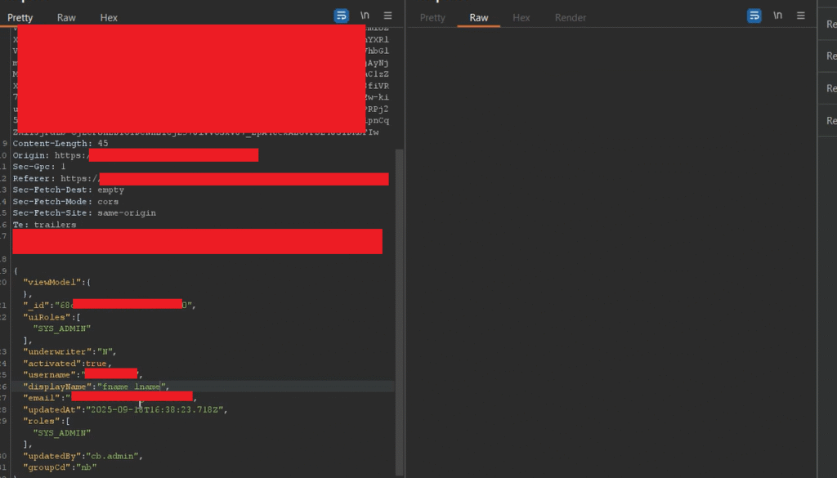Open the request Hex tab
The height and width of the screenshot is (478, 837).
pos(109,17)
